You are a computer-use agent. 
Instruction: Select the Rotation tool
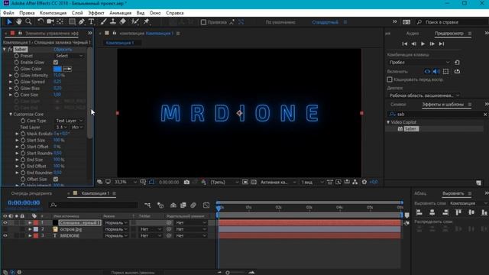[40, 22]
